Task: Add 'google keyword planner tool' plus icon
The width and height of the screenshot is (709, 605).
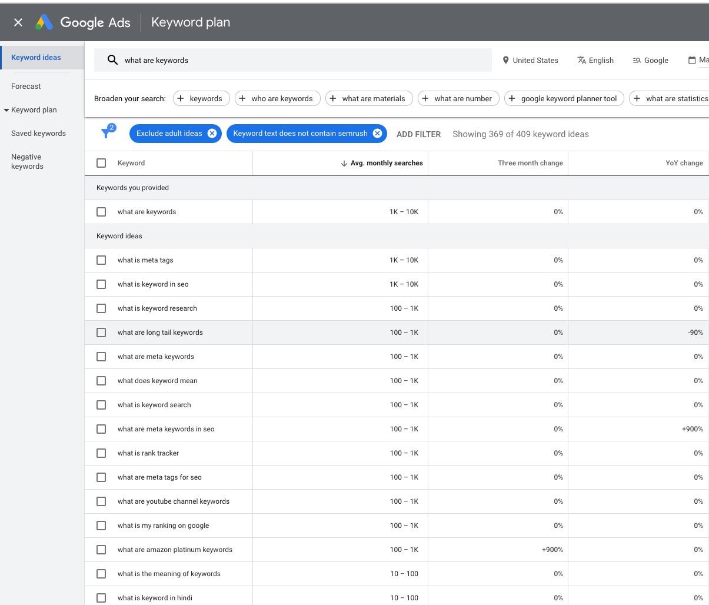Action: coord(512,98)
